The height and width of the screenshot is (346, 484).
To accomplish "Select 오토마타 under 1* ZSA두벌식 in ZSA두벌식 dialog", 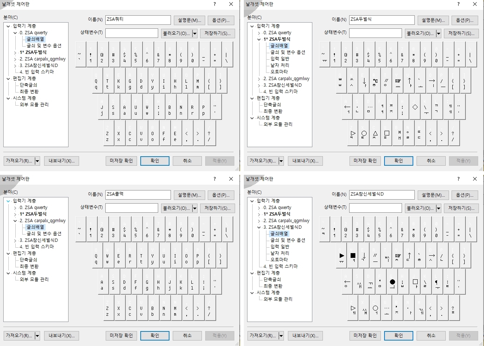I will point(279,72).
